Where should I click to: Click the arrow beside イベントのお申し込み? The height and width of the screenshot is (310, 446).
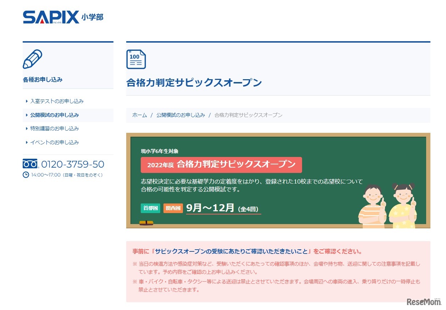(x=27, y=142)
